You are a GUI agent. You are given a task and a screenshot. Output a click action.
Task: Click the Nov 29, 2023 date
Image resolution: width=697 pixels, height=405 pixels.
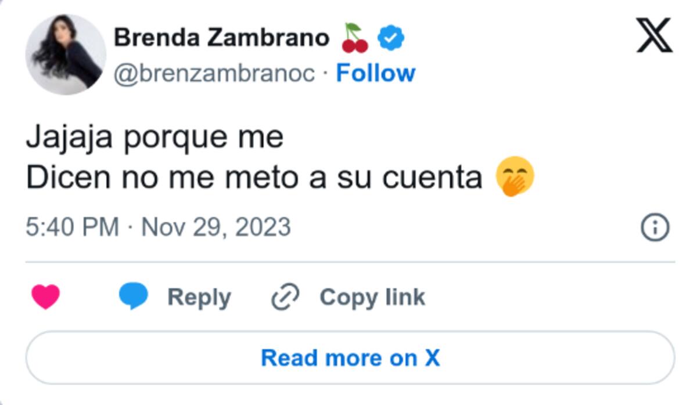pyautogui.click(x=215, y=227)
